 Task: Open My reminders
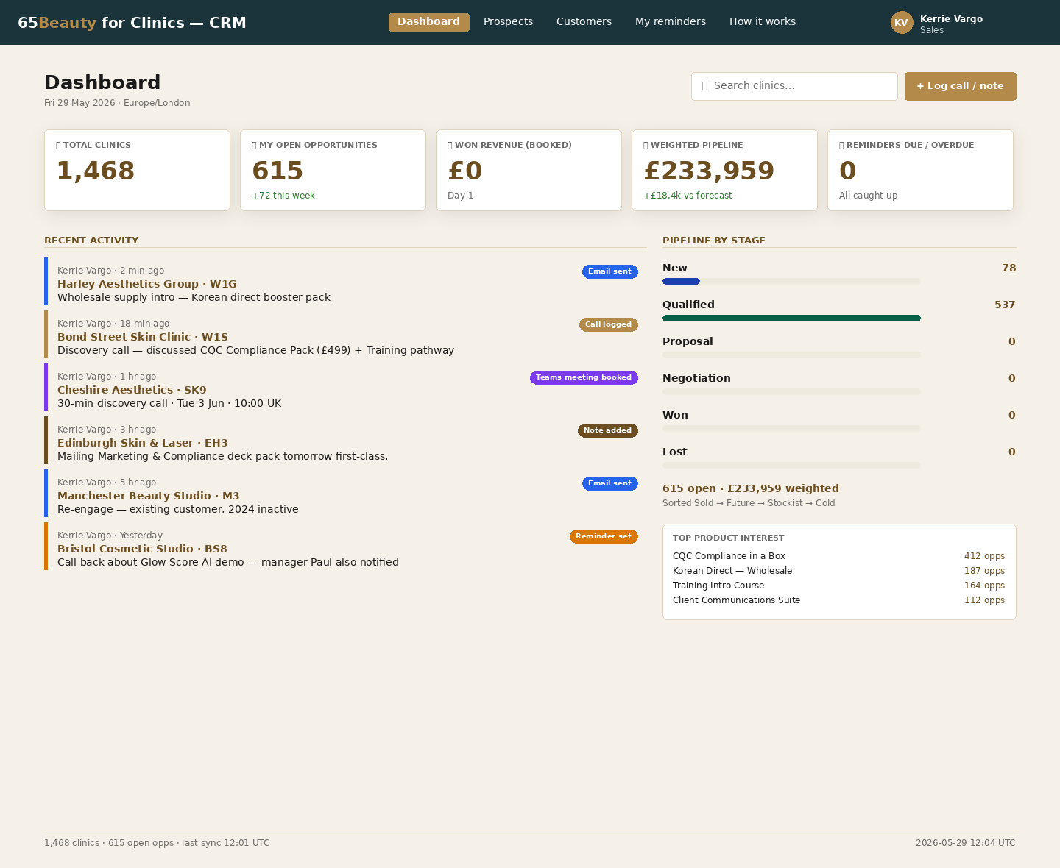coord(671,22)
